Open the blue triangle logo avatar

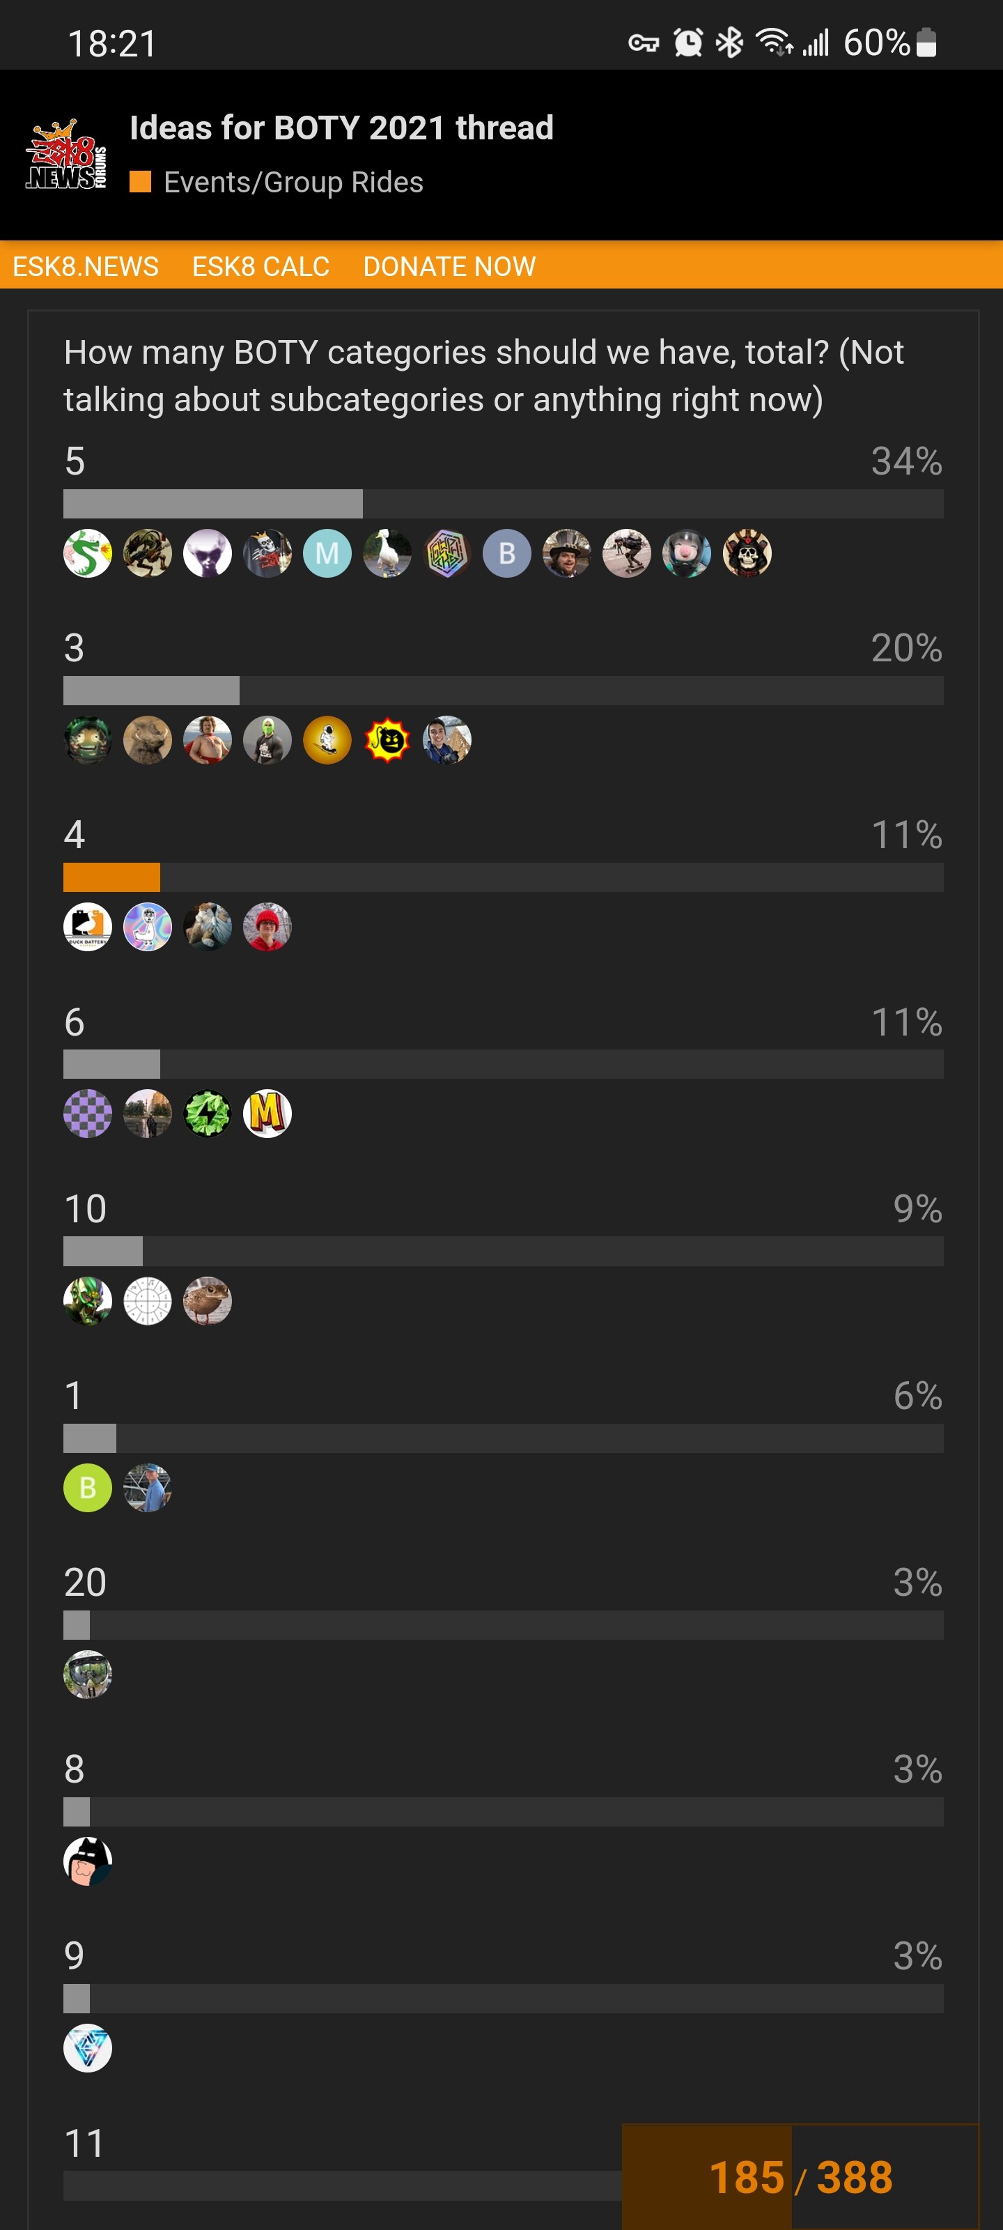(87, 2048)
